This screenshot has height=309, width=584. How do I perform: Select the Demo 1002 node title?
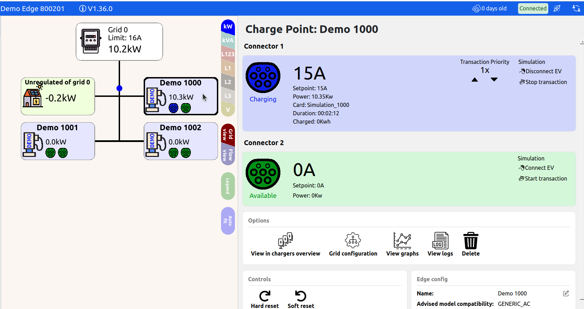pyautogui.click(x=180, y=127)
